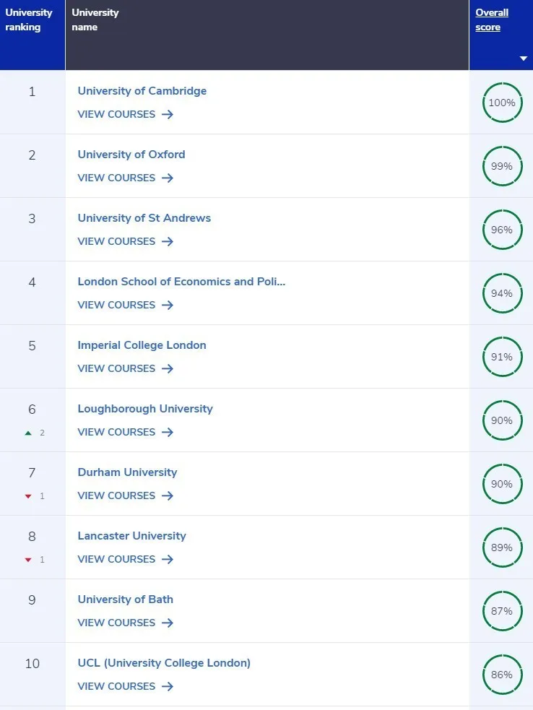Open London School of Economics link
Viewport: 533px width, 710px height.
pos(181,282)
